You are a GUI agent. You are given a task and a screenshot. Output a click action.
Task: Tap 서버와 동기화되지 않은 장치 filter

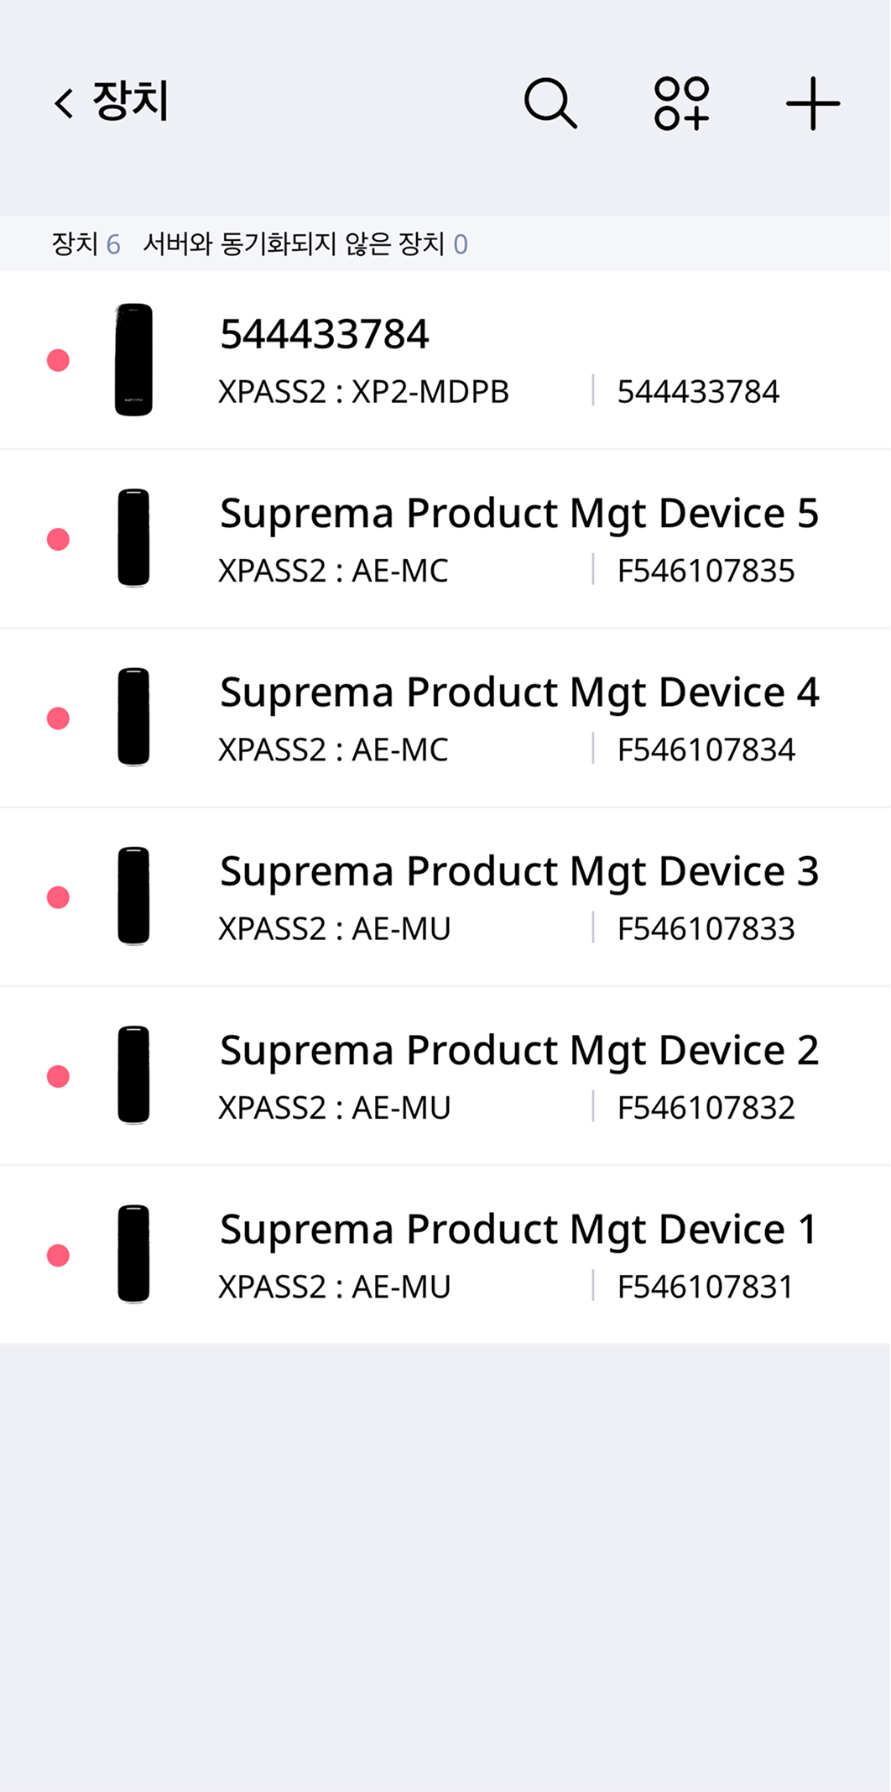click(x=305, y=244)
